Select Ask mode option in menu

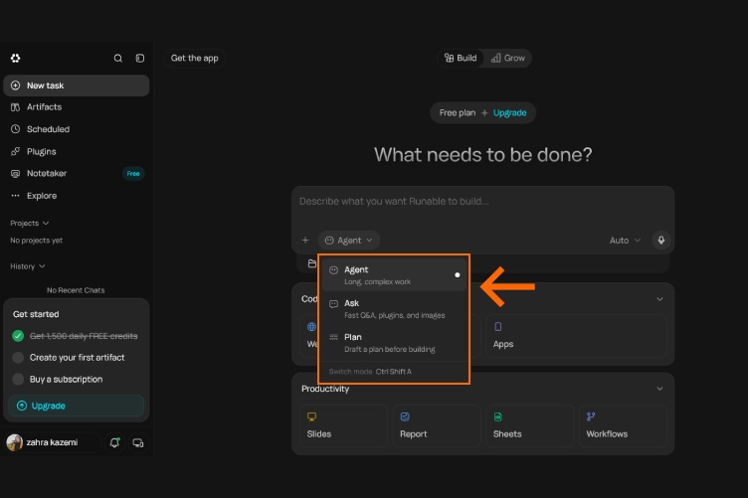click(x=394, y=309)
